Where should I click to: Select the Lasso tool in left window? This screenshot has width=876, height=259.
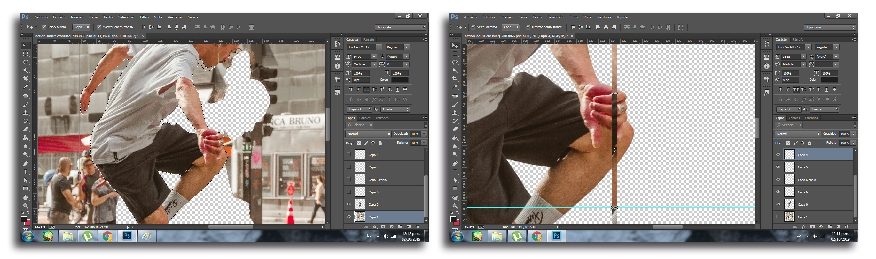coord(26,62)
